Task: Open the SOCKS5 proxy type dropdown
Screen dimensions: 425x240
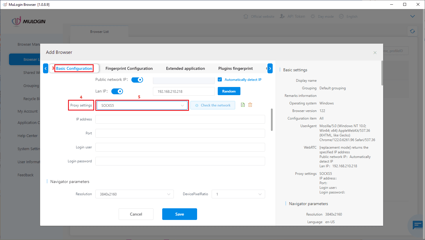Action: tap(142, 105)
